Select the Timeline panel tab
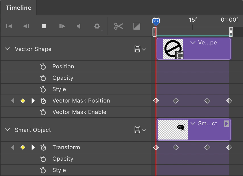 (x=18, y=8)
